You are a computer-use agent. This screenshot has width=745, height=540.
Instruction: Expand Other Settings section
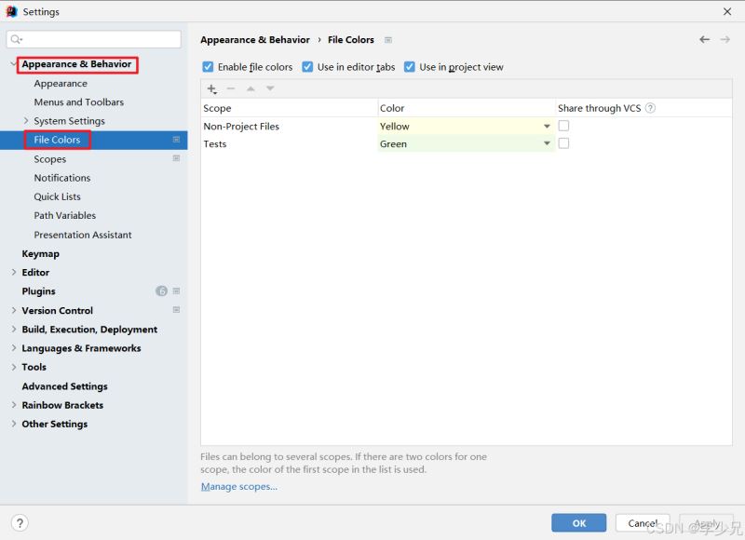tap(14, 424)
